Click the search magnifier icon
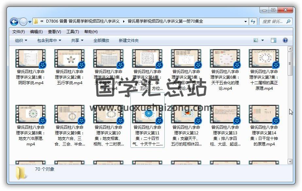 coord(288,21)
